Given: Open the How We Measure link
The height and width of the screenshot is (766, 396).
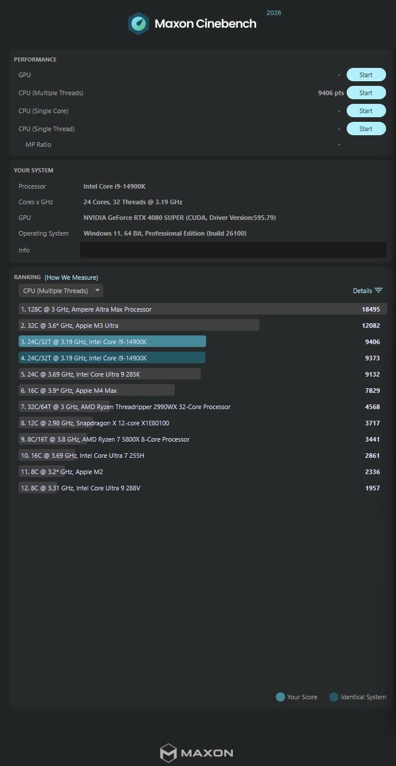Looking at the screenshot, I should (71, 277).
